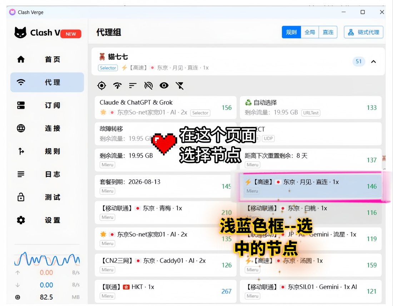The height and width of the screenshot is (306, 393).
Task: Select the 自动选择 URLTest card
Action: pyautogui.click(x=310, y=108)
